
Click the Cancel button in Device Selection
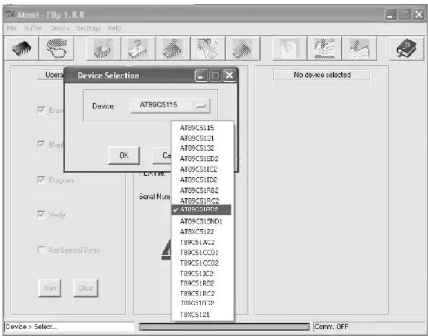coord(162,155)
